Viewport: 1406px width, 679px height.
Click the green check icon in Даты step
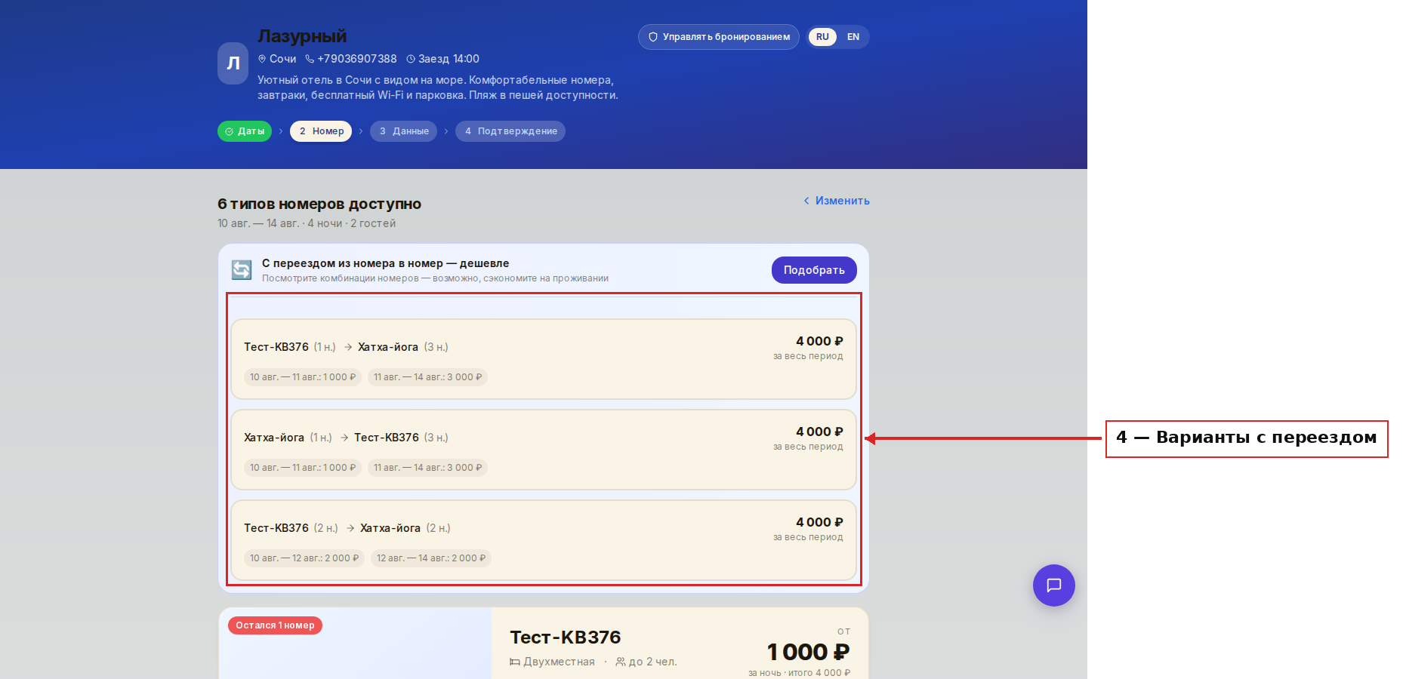click(230, 131)
